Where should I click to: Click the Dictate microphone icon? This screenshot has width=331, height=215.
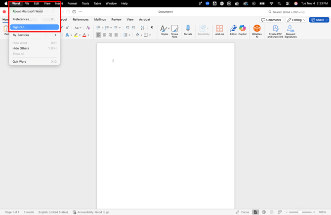click(188, 30)
